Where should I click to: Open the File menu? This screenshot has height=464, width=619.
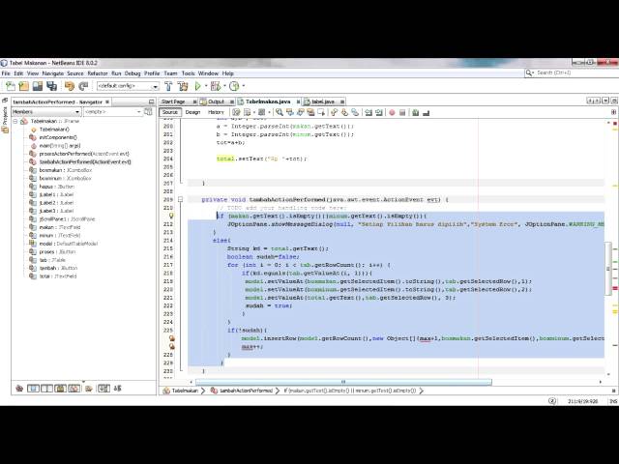(x=6, y=73)
